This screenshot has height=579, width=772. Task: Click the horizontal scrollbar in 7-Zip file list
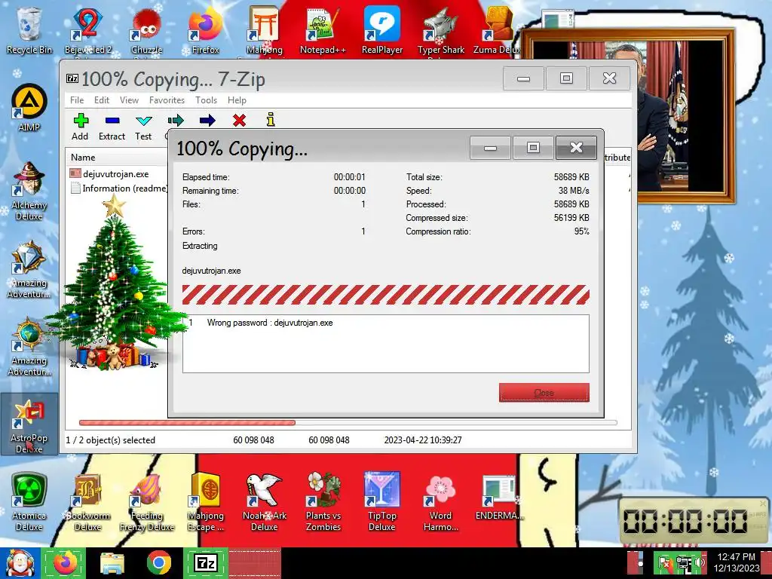point(348,422)
